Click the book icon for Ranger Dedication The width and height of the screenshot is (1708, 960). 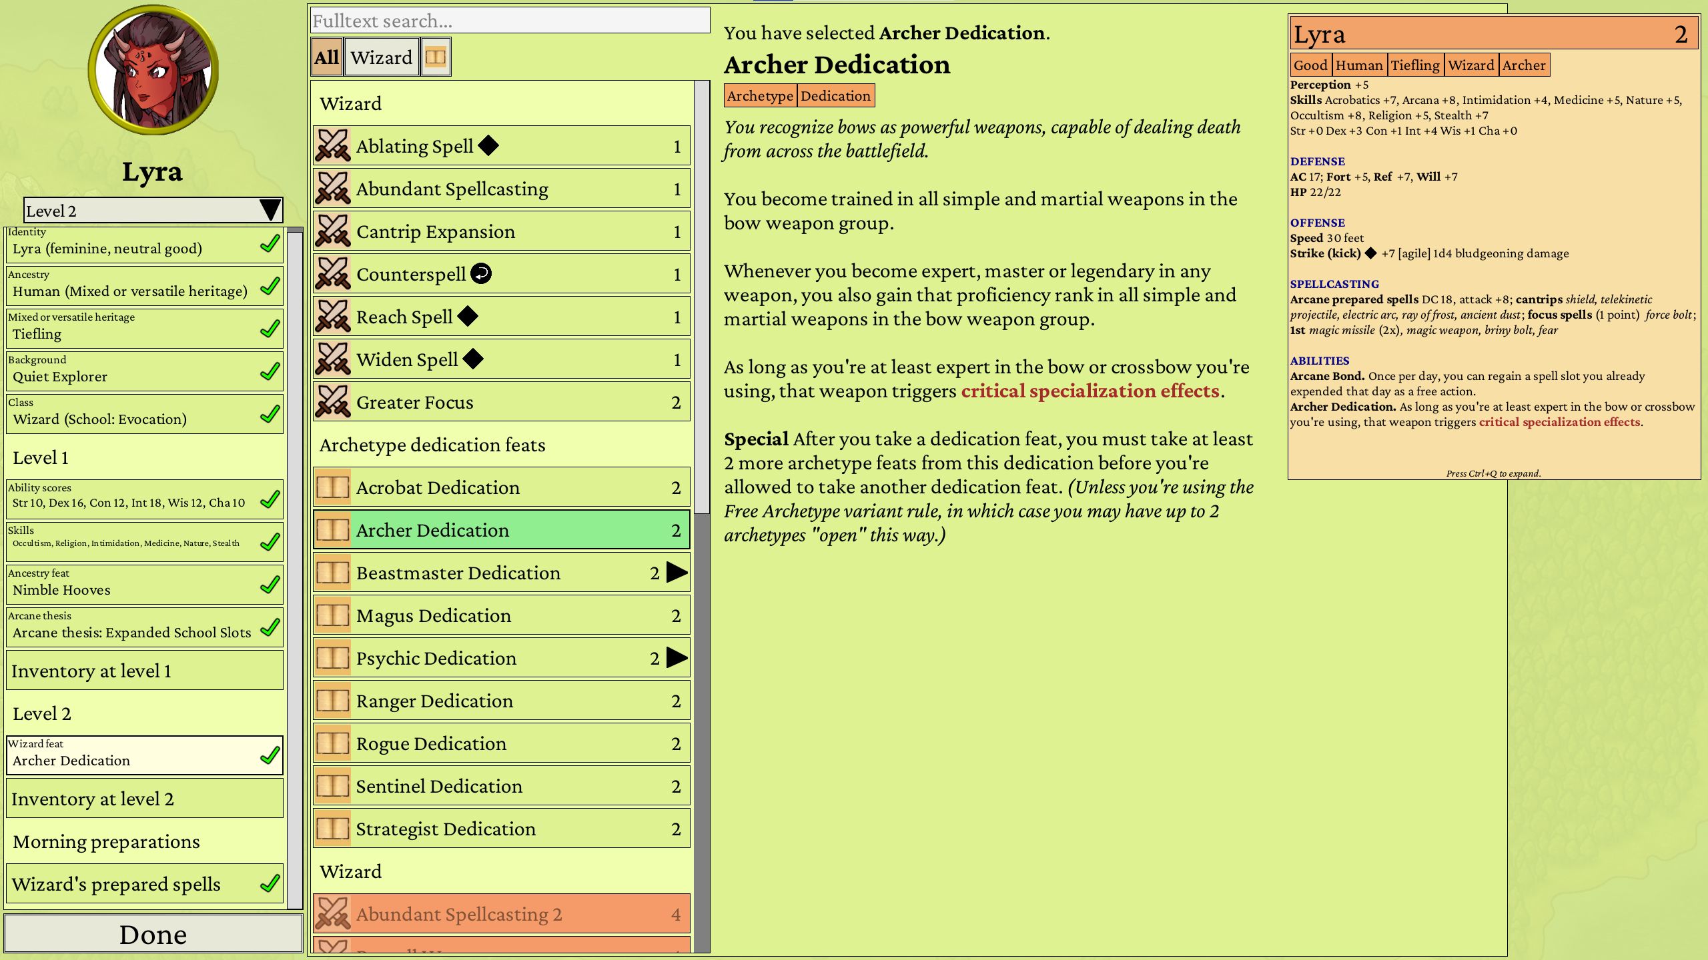coord(332,700)
